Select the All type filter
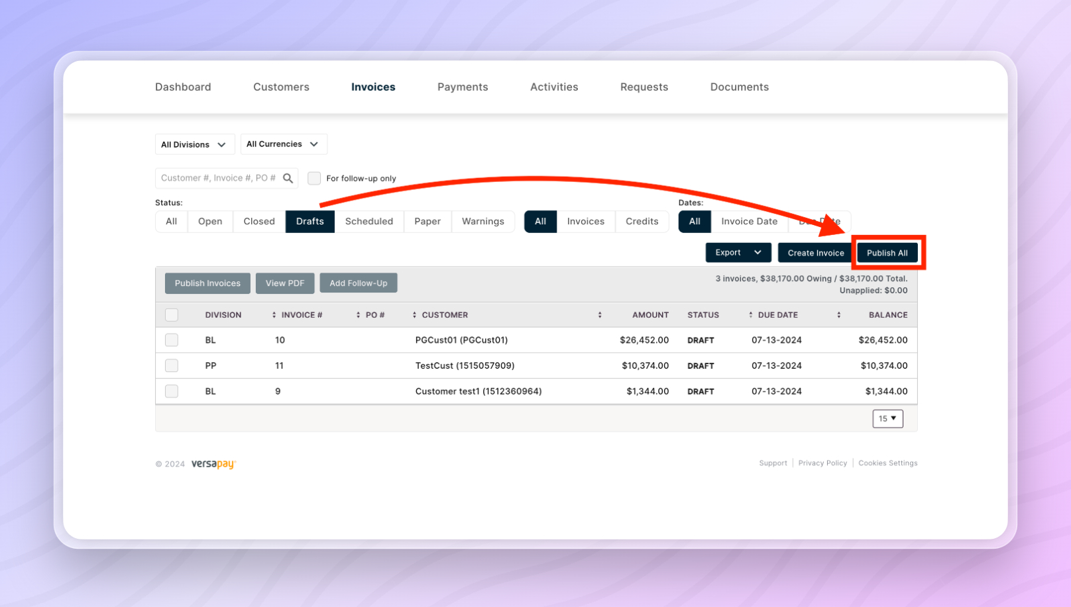1071x607 pixels. point(541,221)
